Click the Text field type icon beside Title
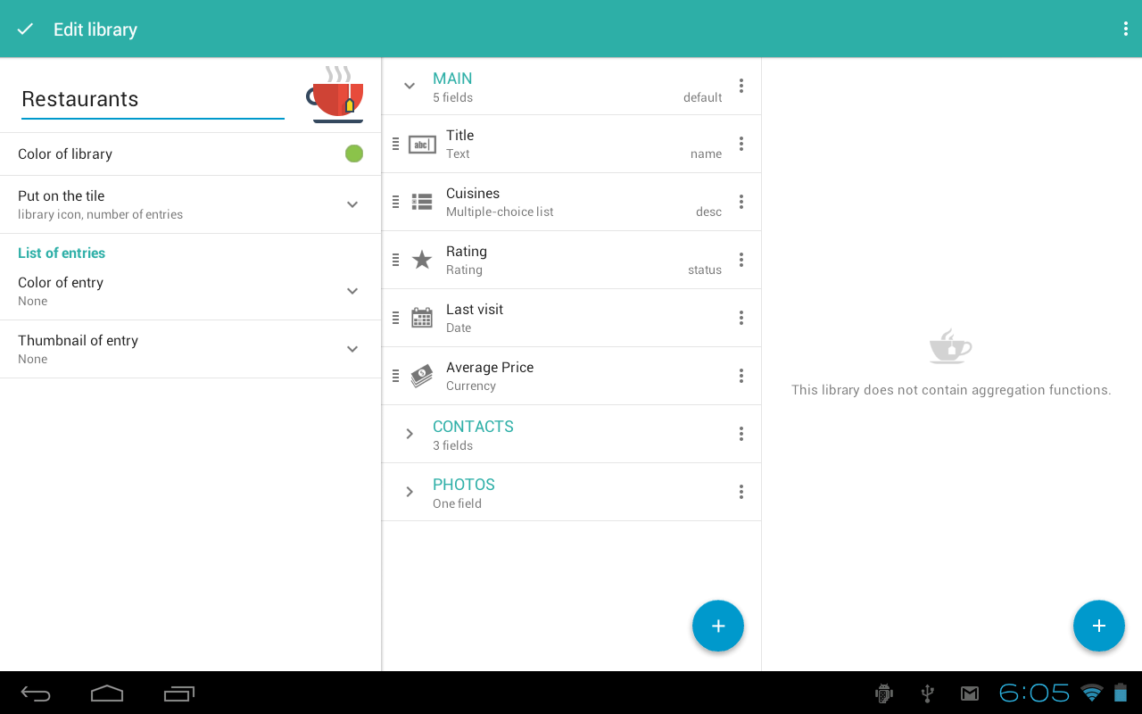The height and width of the screenshot is (714, 1142). [421, 143]
